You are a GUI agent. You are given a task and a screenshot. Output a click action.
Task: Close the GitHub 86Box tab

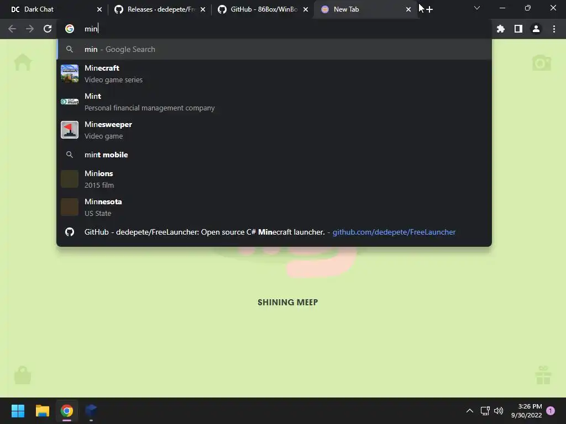306,9
